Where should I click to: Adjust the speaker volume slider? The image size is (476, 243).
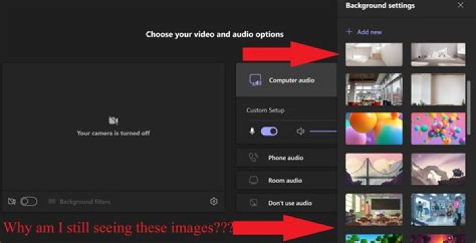pyautogui.click(x=323, y=131)
